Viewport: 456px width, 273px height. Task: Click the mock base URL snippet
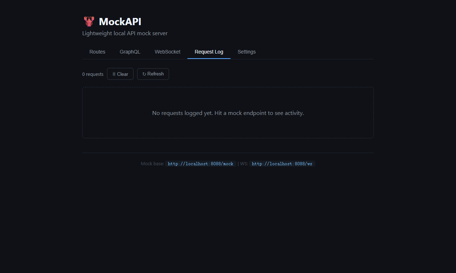(200, 163)
